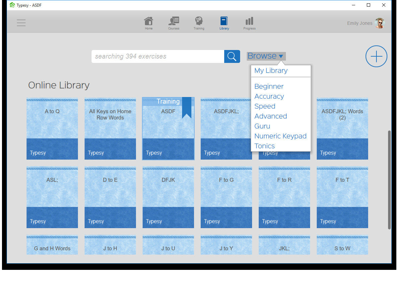
Task: Open the S to W exercise
Action: 342,245
